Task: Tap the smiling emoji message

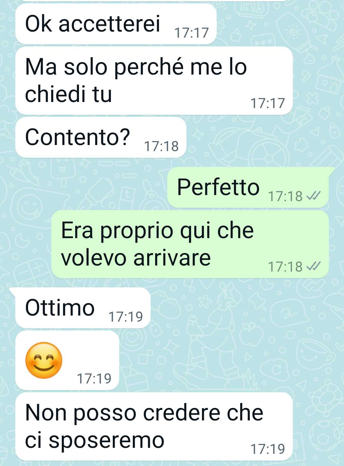Action: coord(67,360)
